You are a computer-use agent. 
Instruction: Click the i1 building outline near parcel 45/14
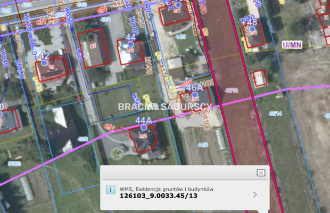[x=260, y=78]
